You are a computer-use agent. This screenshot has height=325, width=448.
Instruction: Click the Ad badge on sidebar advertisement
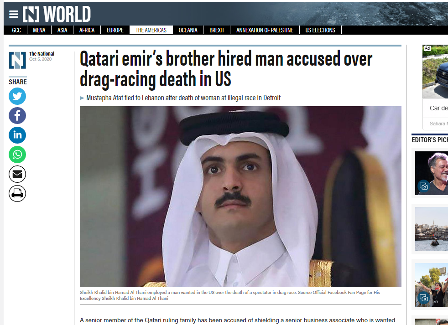(x=427, y=48)
